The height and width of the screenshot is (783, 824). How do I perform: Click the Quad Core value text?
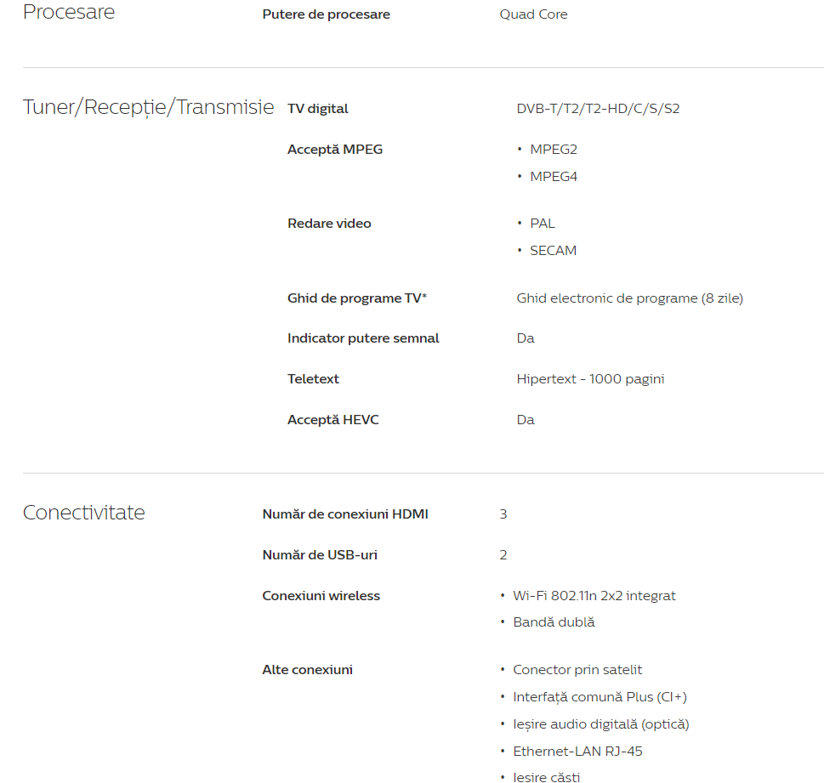coord(533,14)
